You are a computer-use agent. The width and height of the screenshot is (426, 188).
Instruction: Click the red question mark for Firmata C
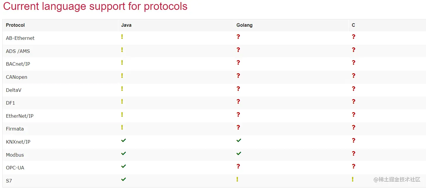pyautogui.click(x=353, y=127)
